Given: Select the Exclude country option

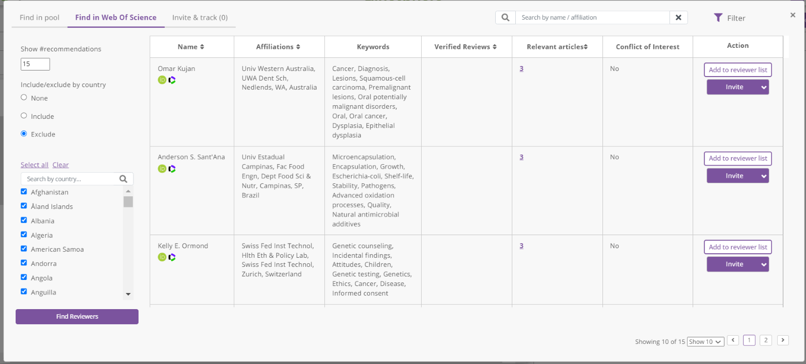Looking at the screenshot, I should pyautogui.click(x=24, y=134).
